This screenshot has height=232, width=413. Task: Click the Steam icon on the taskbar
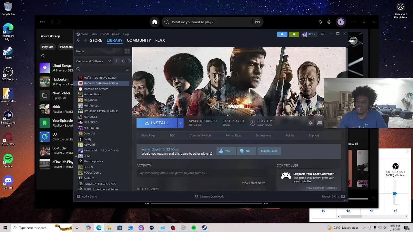click(204, 228)
